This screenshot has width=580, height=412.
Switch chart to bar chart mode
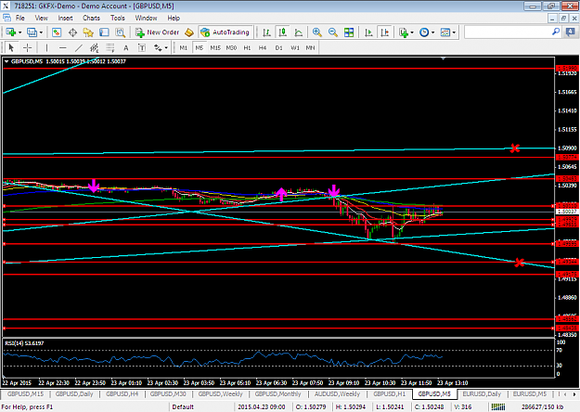266,32
